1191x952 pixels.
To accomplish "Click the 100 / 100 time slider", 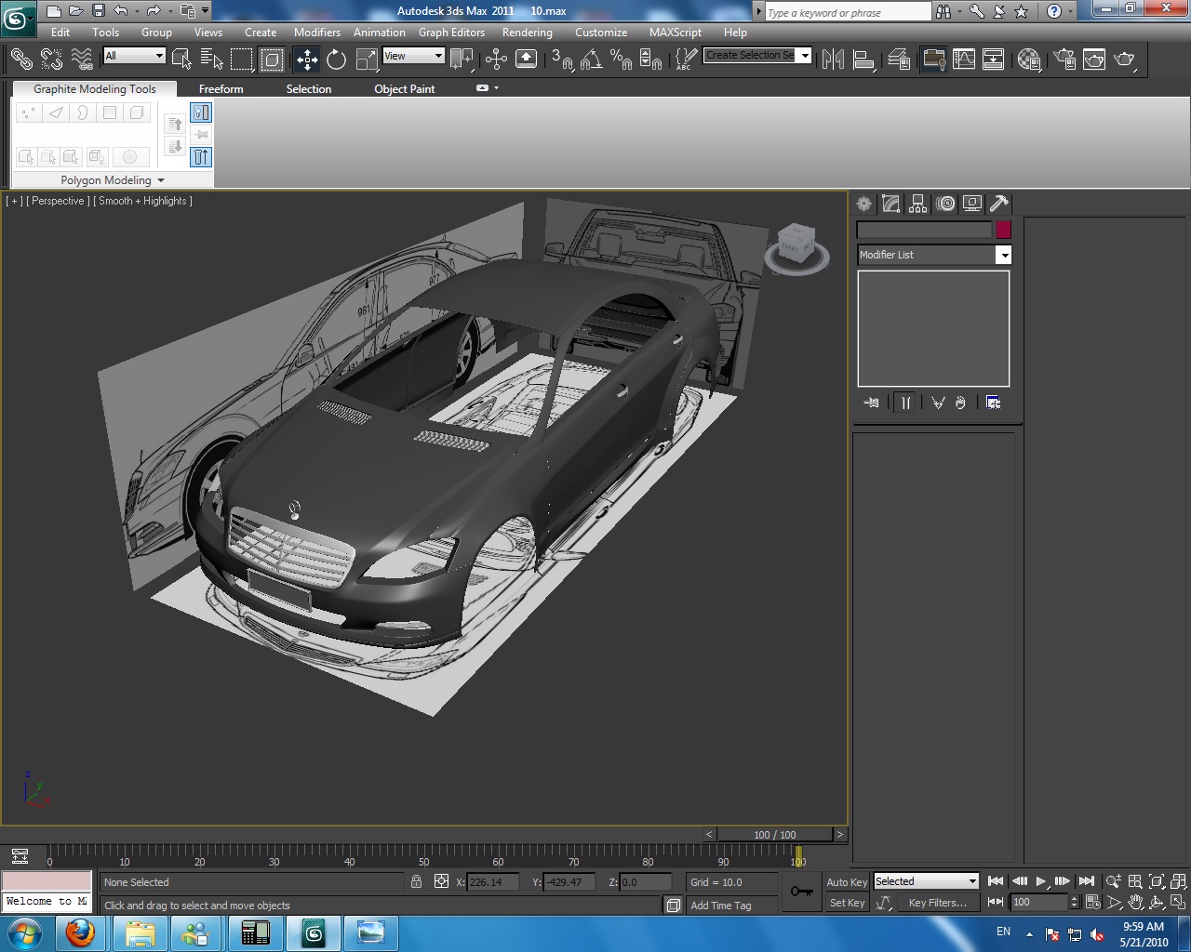I will coord(775,835).
